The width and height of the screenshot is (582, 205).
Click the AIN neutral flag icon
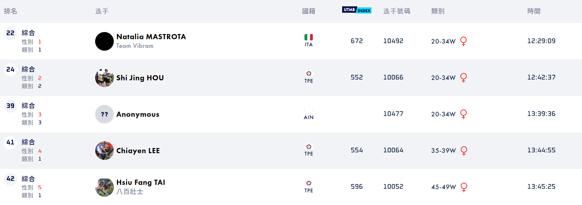tap(308, 110)
